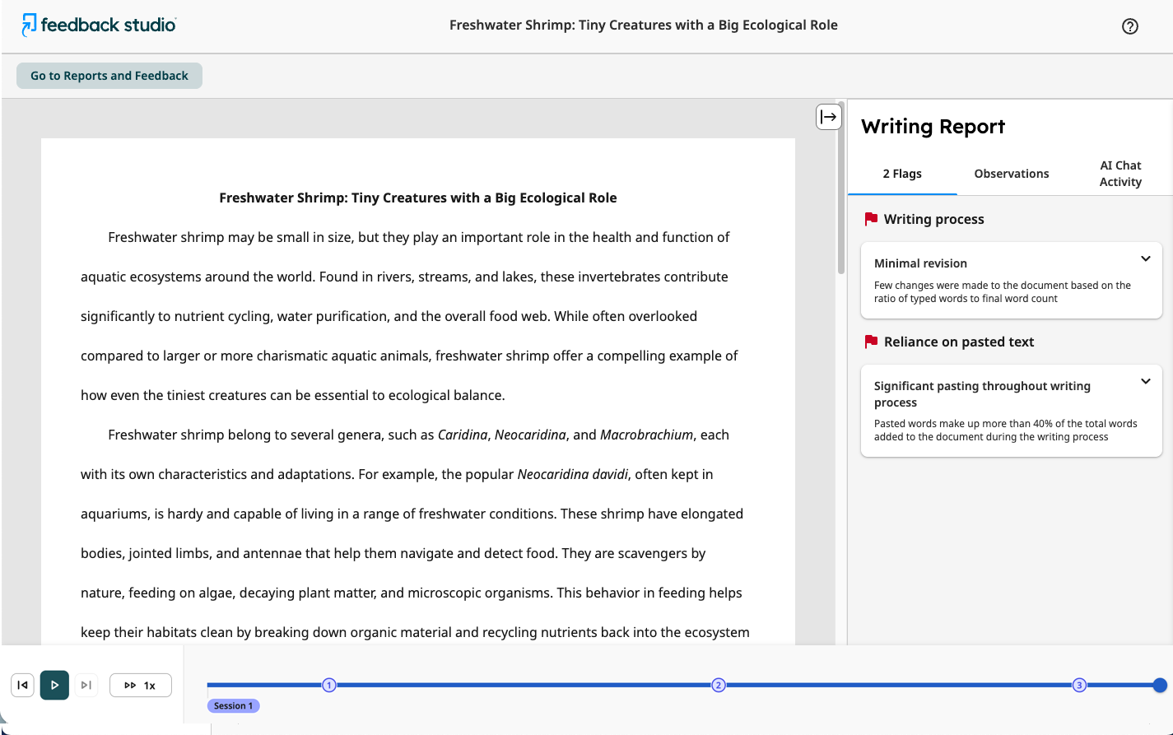Select the Session 1 label
This screenshot has height=735, width=1173.
click(234, 706)
